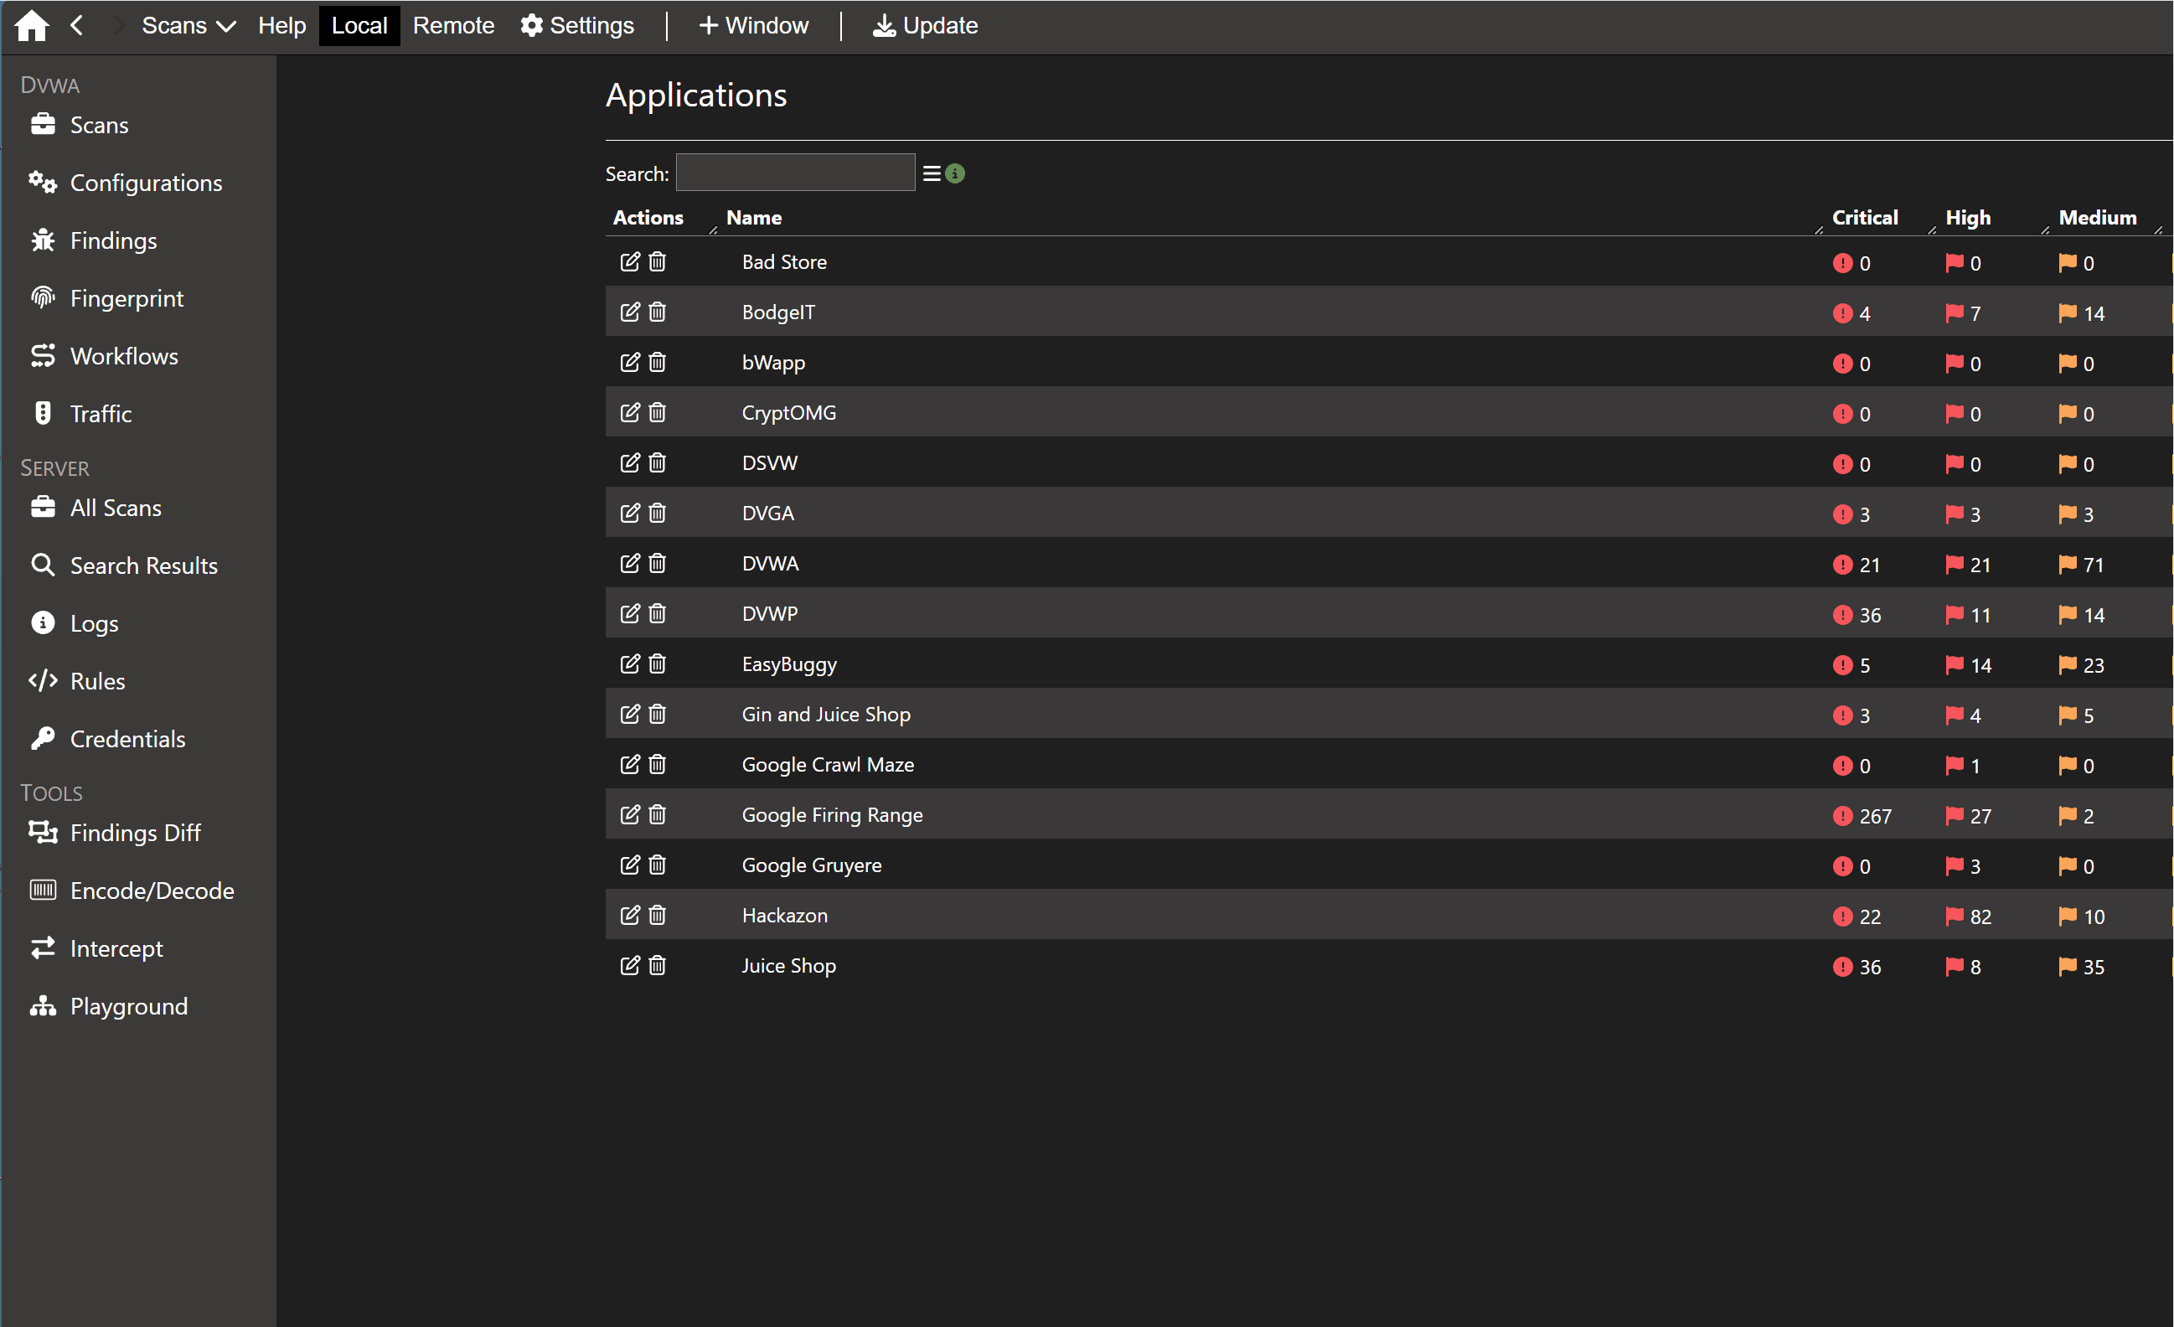Click the home icon in top bar
Viewport: 2174px width, 1327px height.
pyautogui.click(x=32, y=26)
